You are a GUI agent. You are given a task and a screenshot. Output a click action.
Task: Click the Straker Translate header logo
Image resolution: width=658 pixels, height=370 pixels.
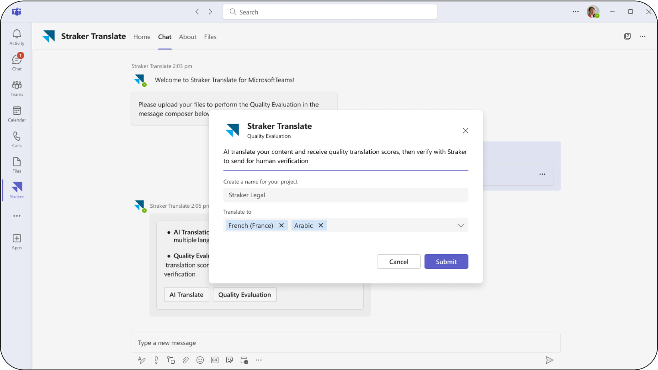click(x=49, y=36)
